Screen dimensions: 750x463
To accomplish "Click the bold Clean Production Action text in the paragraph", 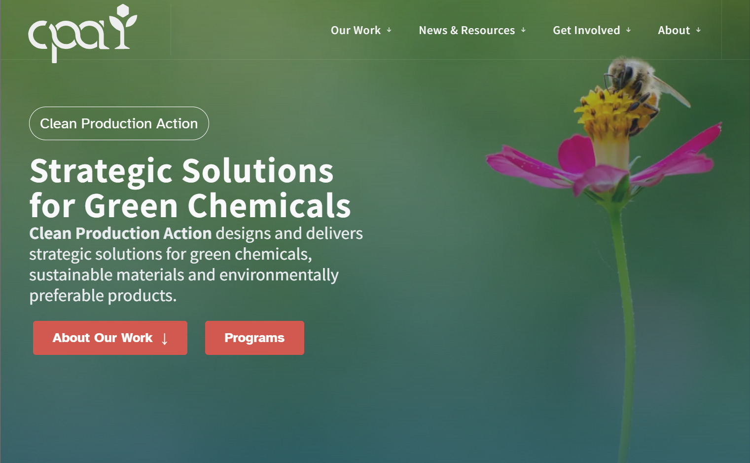I will click(120, 233).
